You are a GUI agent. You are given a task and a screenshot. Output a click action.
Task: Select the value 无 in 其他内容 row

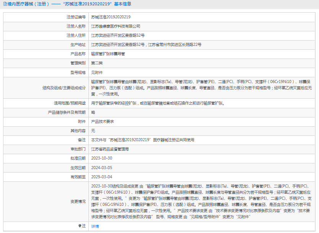pos(93,130)
